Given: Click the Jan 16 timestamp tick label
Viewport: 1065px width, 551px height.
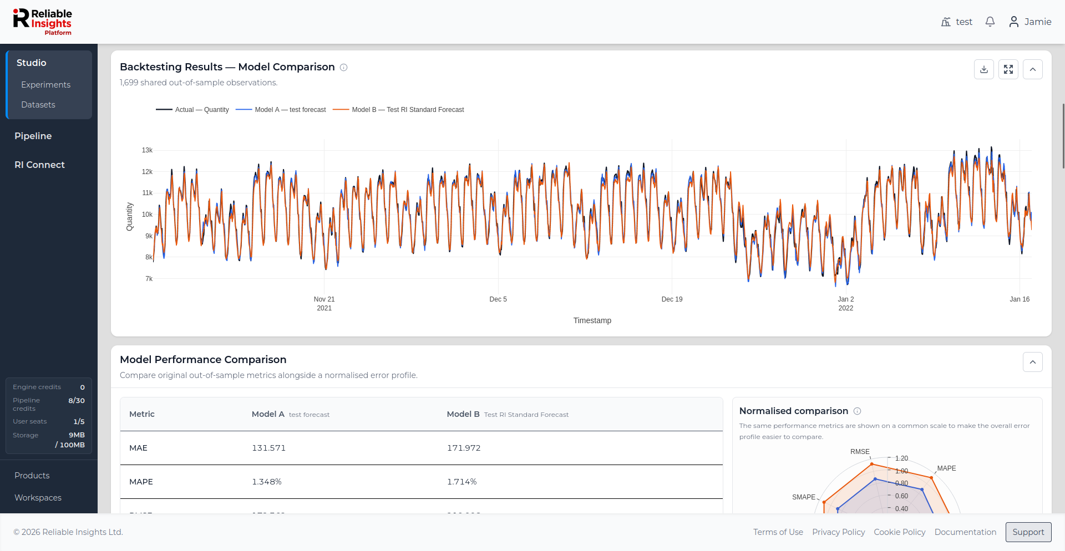Looking at the screenshot, I should tap(1020, 299).
